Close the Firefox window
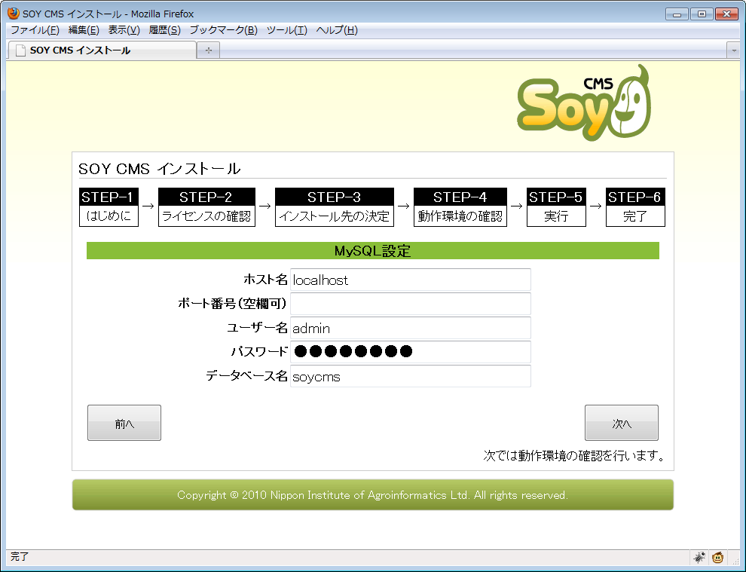The height and width of the screenshot is (572, 746). pyautogui.click(x=726, y=14)
